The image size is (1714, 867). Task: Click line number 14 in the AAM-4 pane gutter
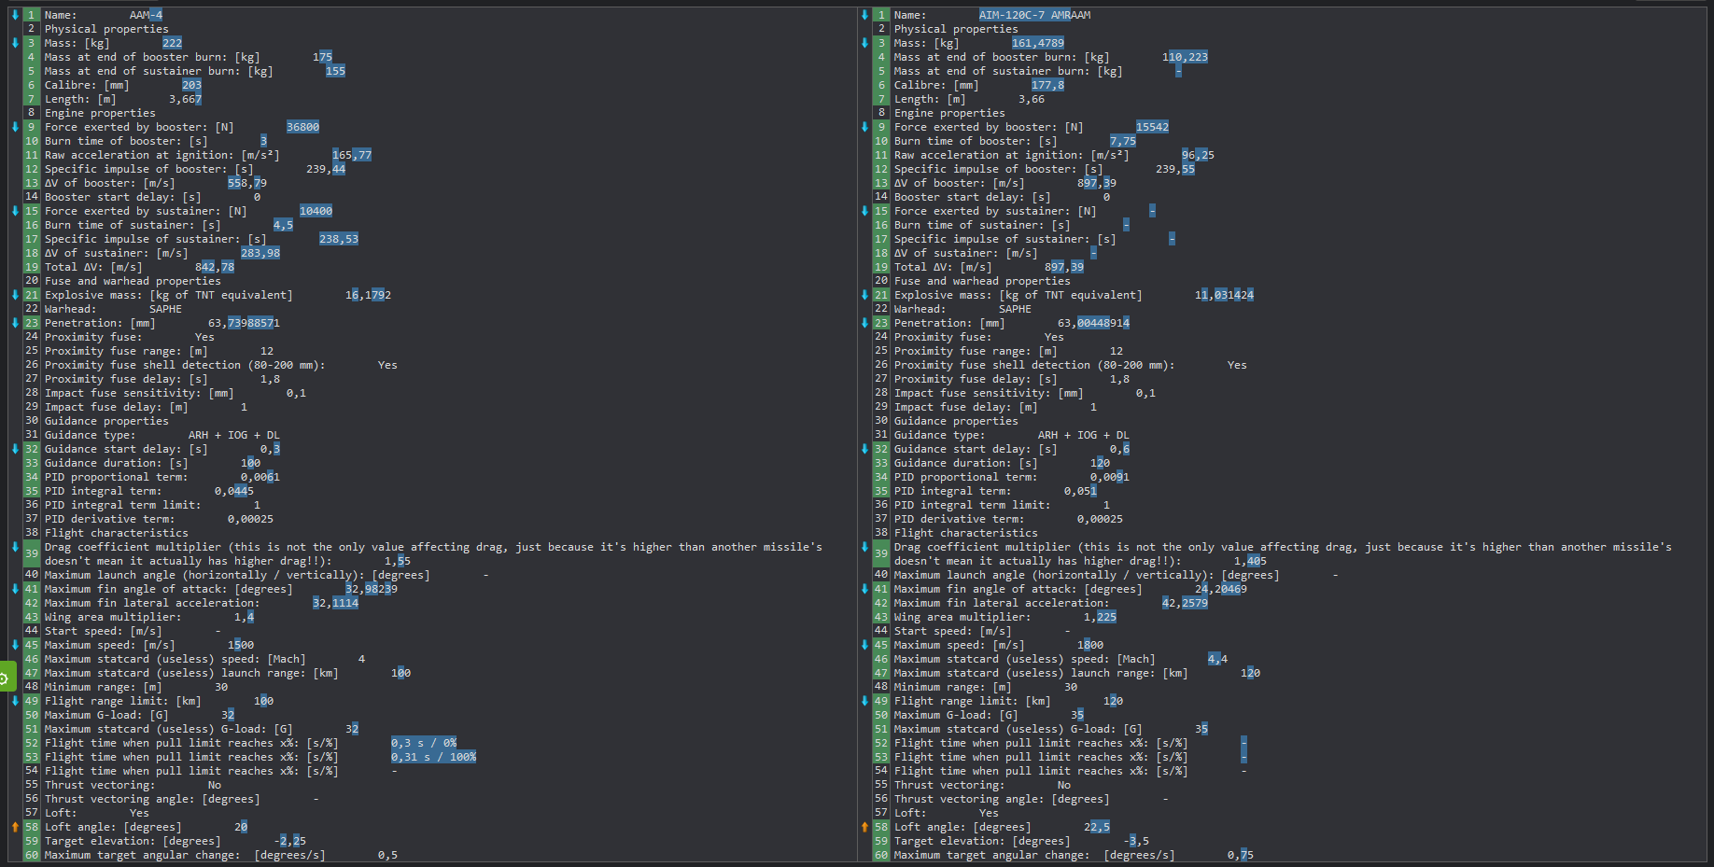point(32,197)
